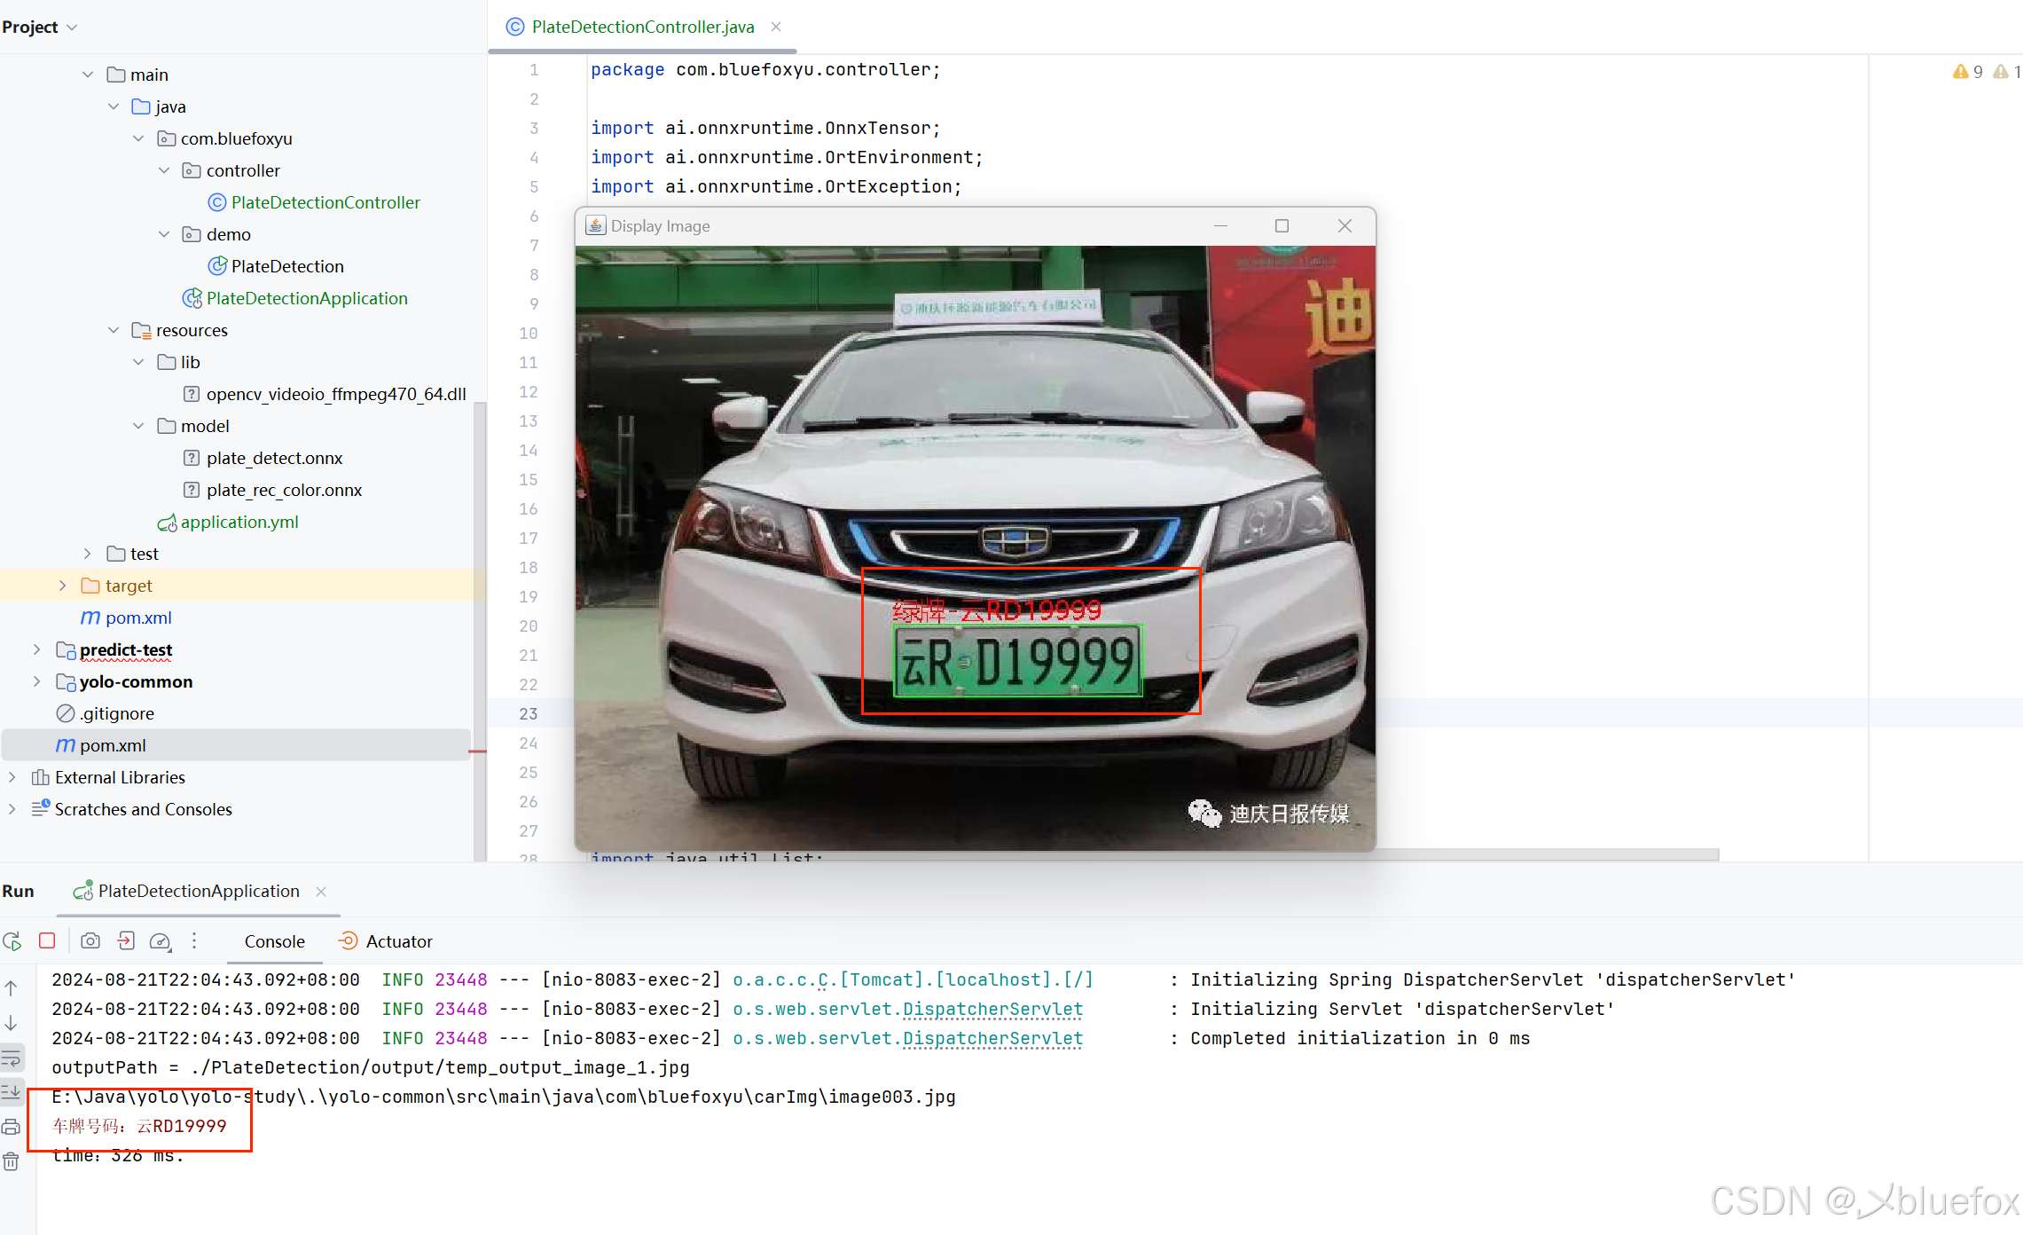
Task: Click the scroll down arrow in console
Action: pos(12,1023)
